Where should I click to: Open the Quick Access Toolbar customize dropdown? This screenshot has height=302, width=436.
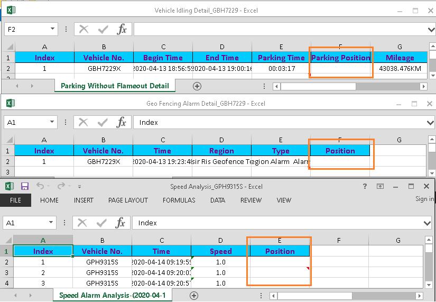(x=79, y=187)
